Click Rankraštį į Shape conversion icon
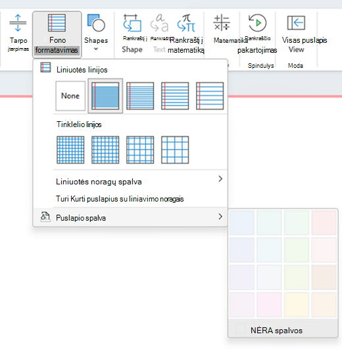This screenshot has width=342, height=353. (x=132, y=23)
